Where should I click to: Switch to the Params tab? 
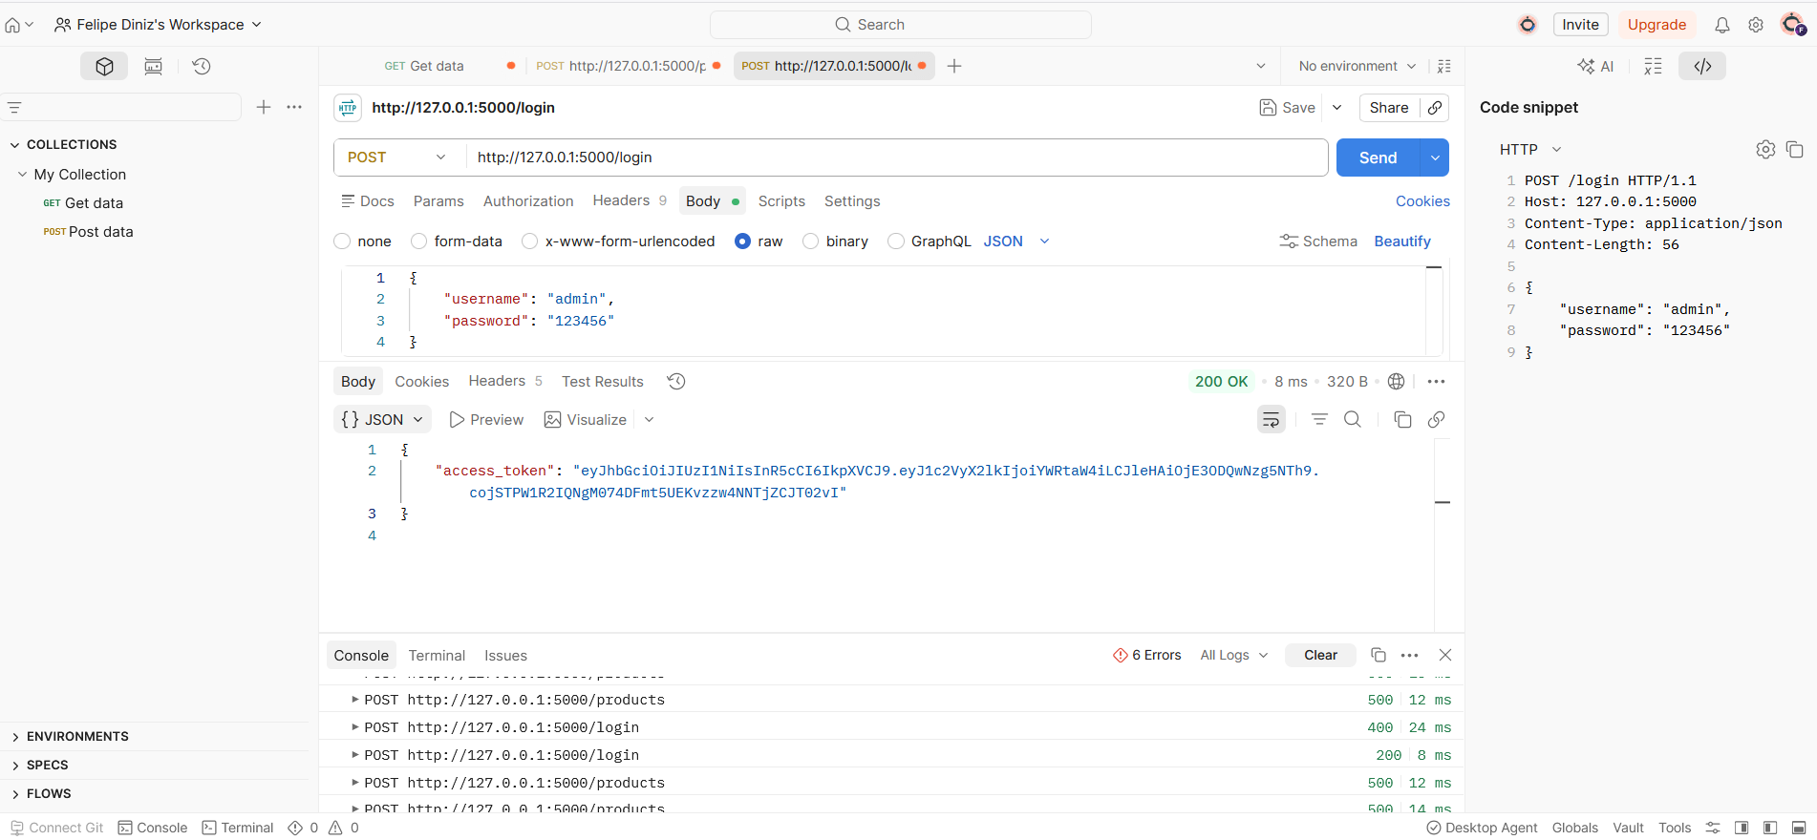(438, 201)
